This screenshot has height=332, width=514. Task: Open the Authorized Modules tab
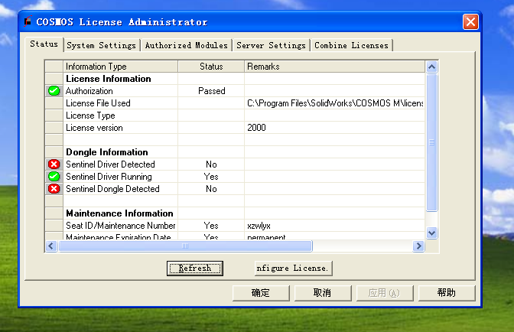click(186, 45)
